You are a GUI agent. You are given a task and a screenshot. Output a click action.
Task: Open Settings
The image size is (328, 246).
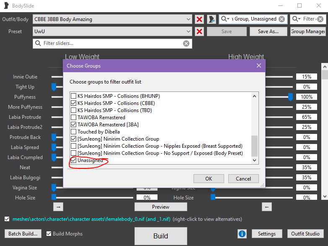click(267, 234)
